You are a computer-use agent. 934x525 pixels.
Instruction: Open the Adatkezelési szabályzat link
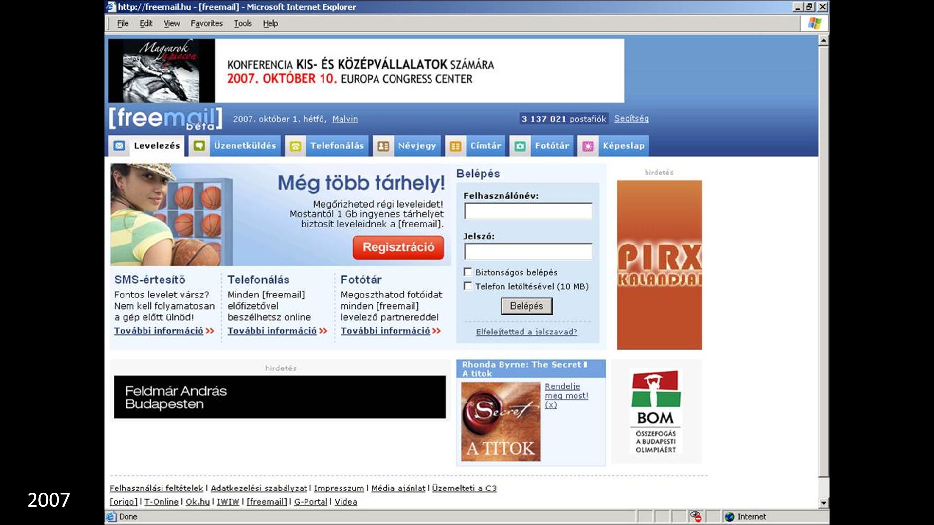(x=259, y=488)
